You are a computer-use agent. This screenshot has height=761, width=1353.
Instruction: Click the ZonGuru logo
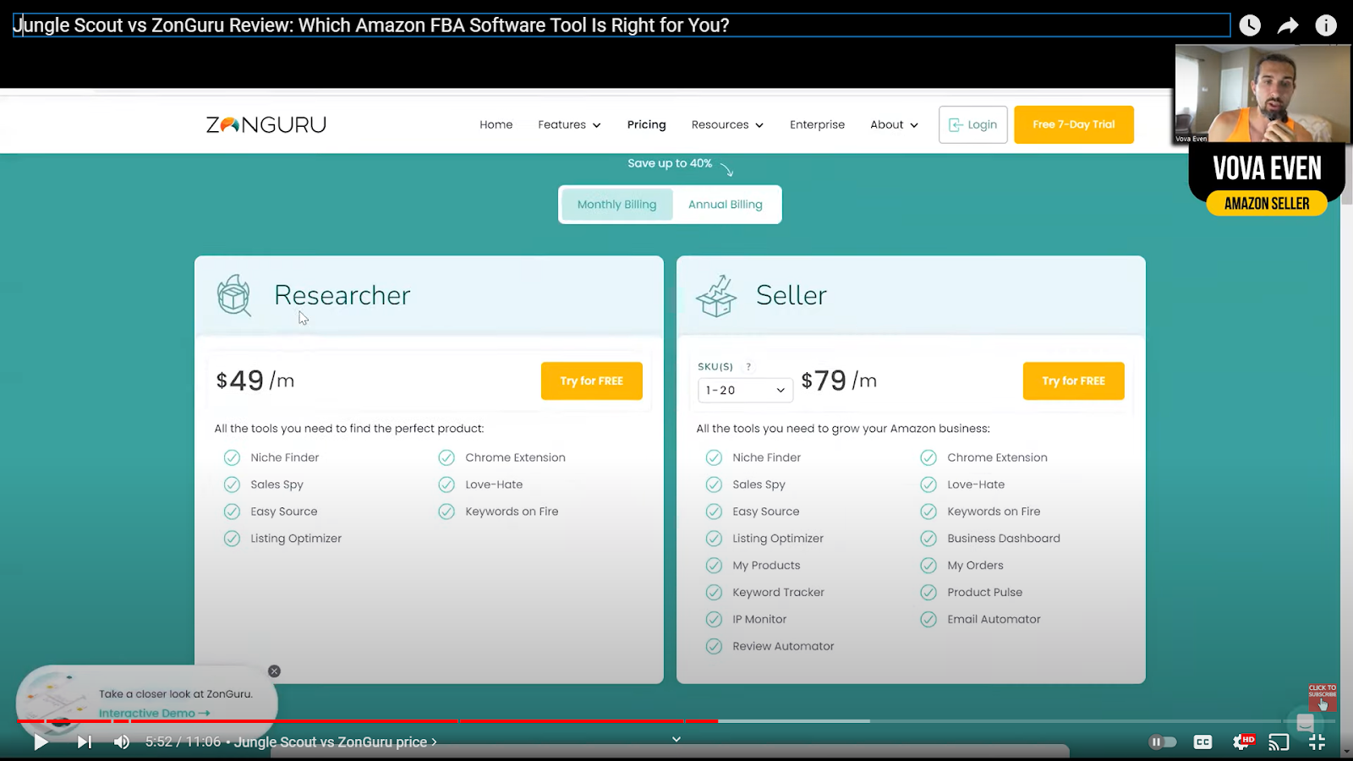tap(266, 125)
